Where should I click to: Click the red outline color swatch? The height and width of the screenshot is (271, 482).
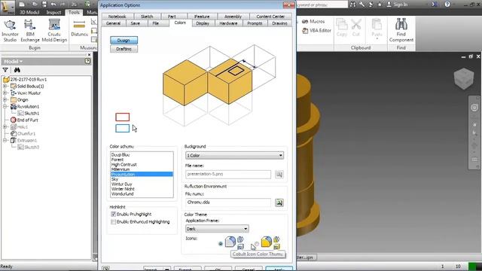122,117
